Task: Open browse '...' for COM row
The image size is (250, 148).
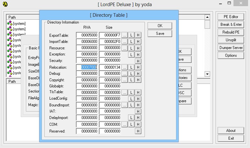Action: click(x=125, y=124)
